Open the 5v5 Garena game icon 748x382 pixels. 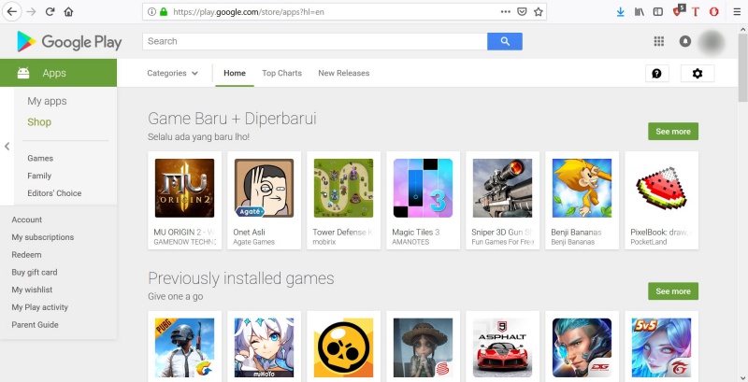click(x=661, y=347)
